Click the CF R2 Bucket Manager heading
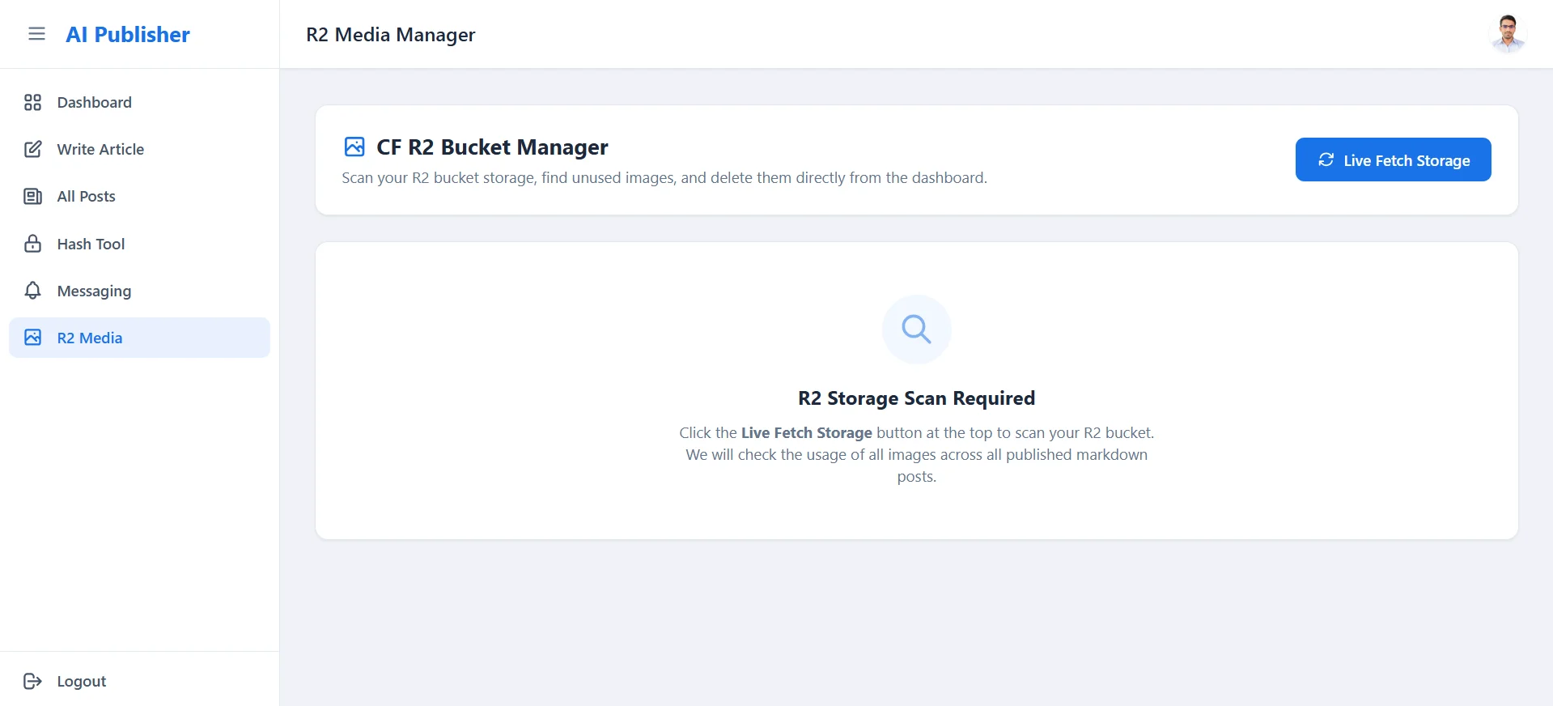Screen dimensions: 1553x706 pos(492,147)
